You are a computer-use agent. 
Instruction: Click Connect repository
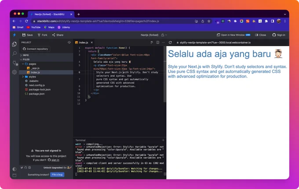pyautogui.click(x=36, y=49)
